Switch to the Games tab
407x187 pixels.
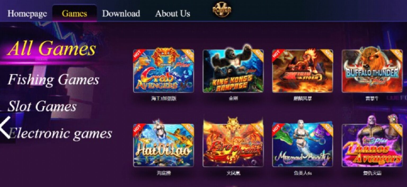(x=74, y=13)
